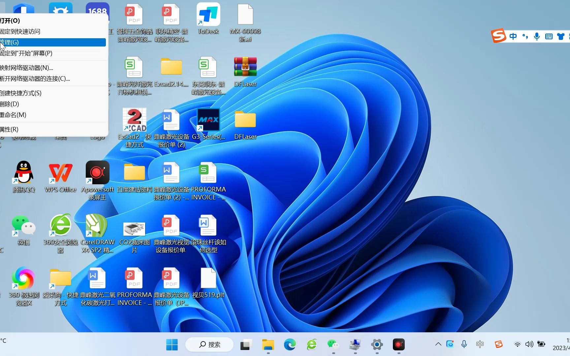The width and height of the screenshot is (570, 356).
Task: Open 联东精密 鼎峰激光设备 PDF icon
Action: coord(171,15)
